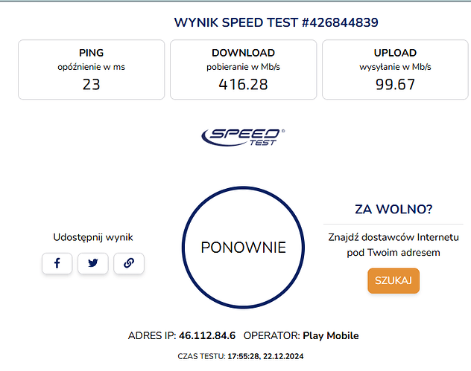Image resolution: width=471 pixels, height=371 pixels.
Task: Select the UPLOAD result box
Action: [x=395, y=70]
